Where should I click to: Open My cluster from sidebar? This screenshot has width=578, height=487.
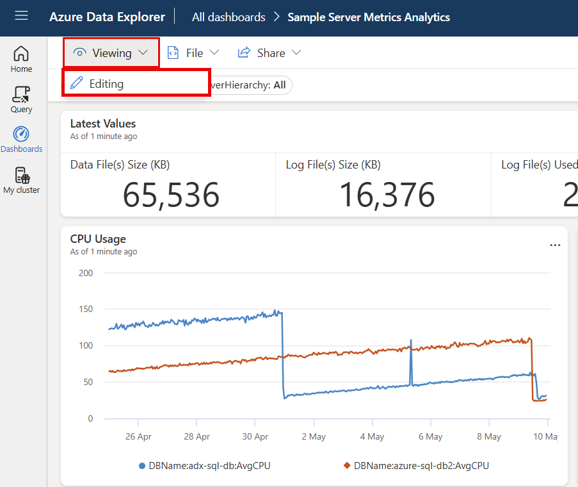pyautogui.click(x=21, y=181)
